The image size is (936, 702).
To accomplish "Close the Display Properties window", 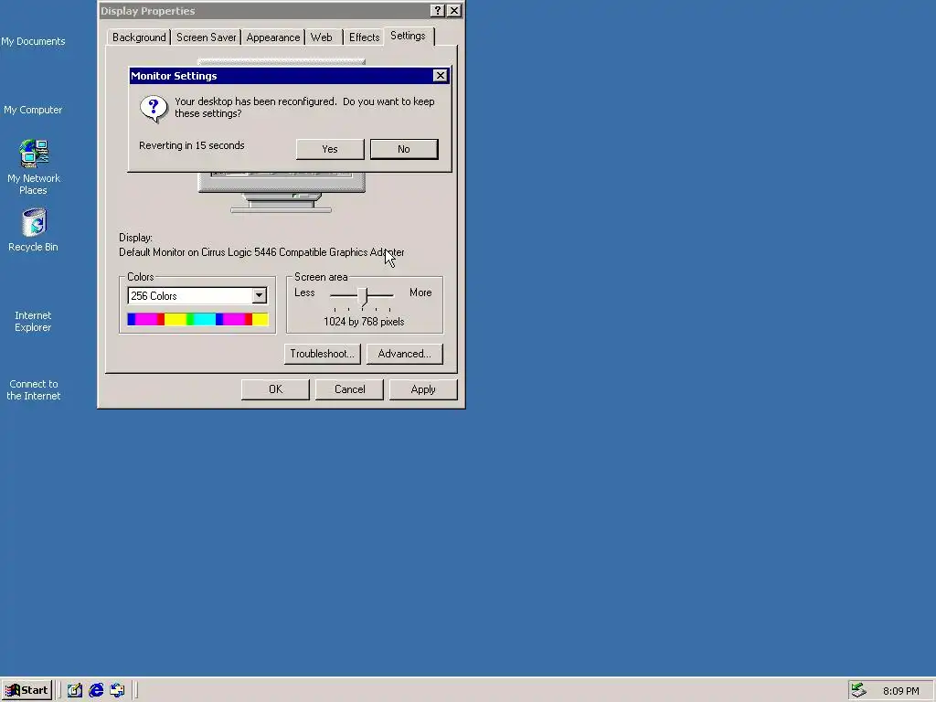I will click(x=454, y=11).
